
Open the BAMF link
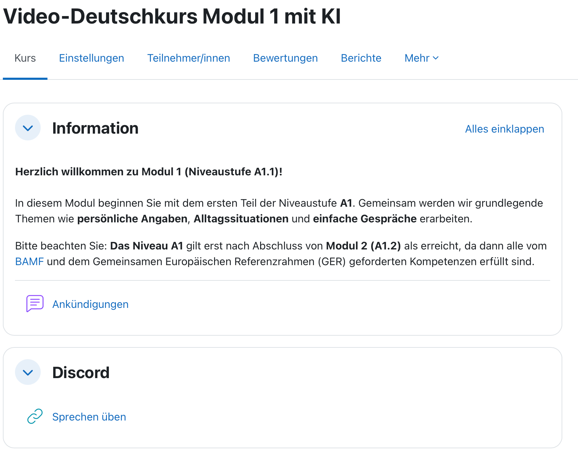click(x=29, y=261)
